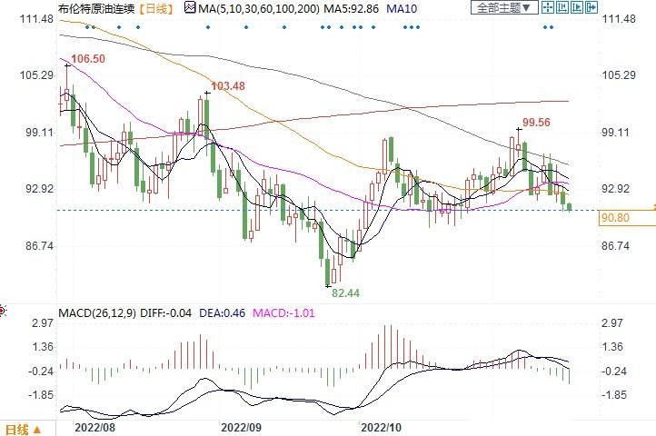Image resolution: width=656 pixels, height=436 pixels.
Task: Click the 90.80 current price tag
Action: click(x=615, y=219)
